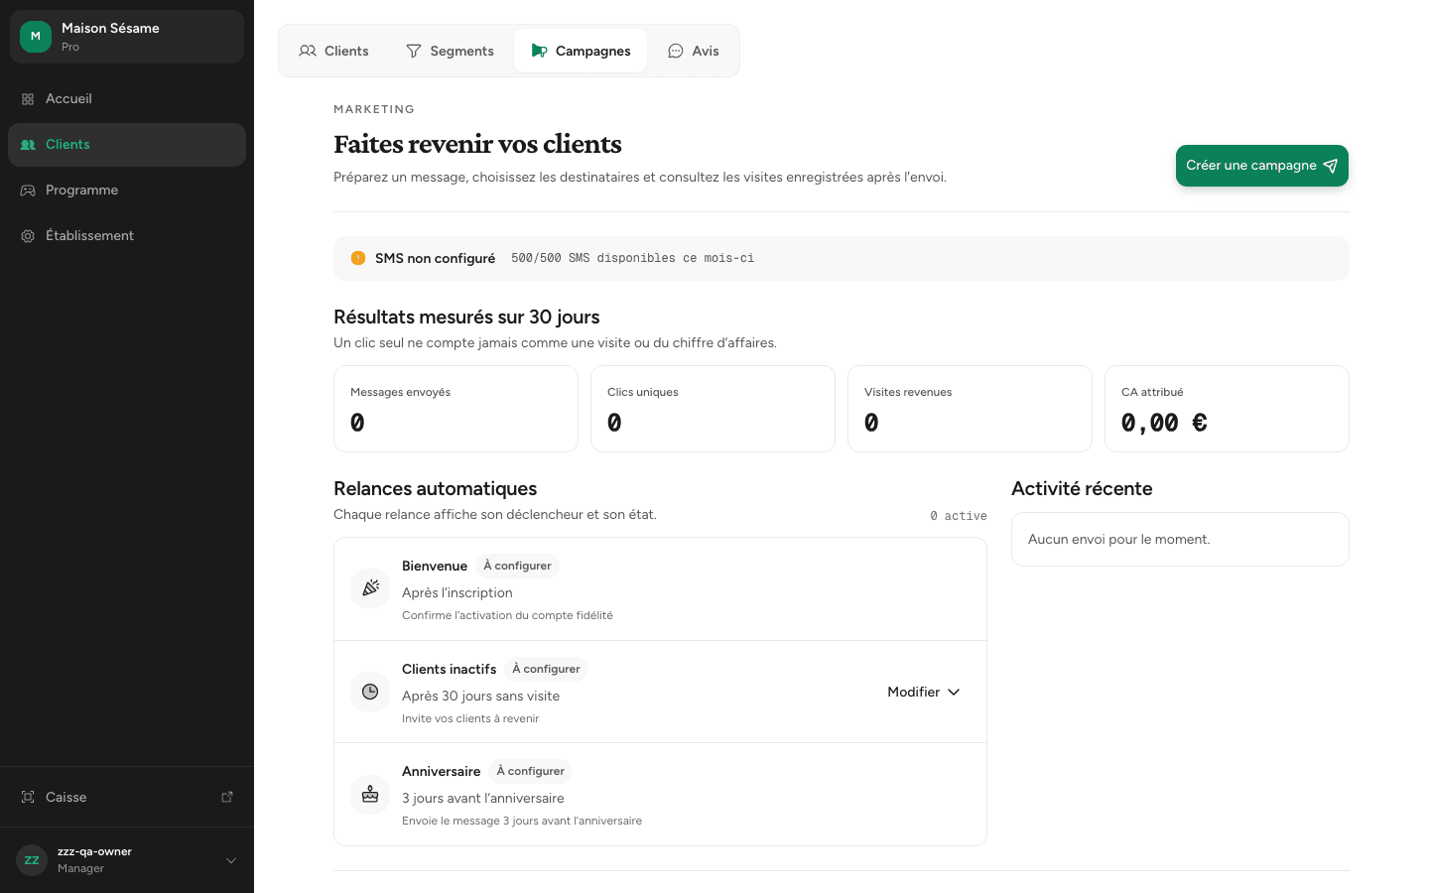Click "Aucun envoi pour le moment." box

[1180, 539]
